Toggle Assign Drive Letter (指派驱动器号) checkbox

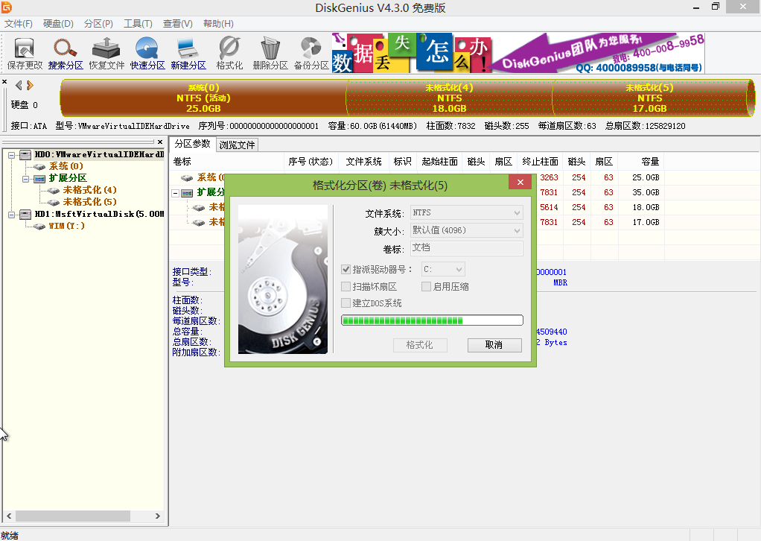(x=346, y=269)
